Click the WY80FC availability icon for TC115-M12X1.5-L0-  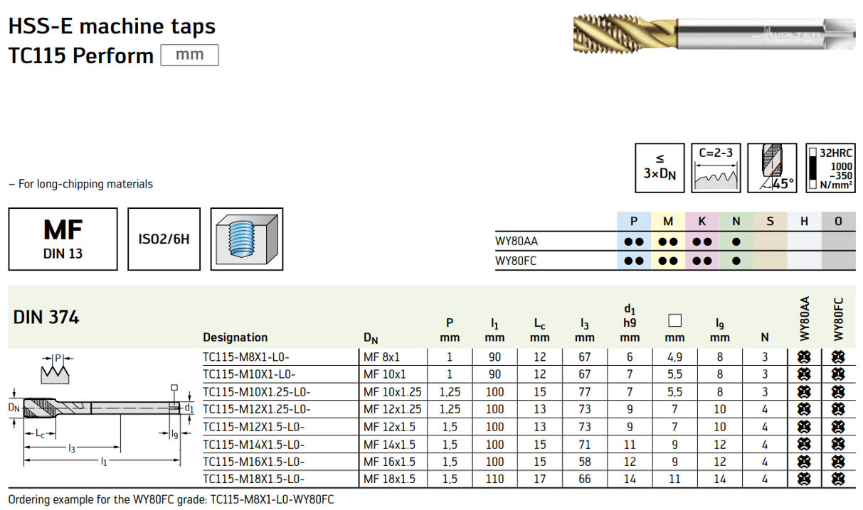pos(838,427)
